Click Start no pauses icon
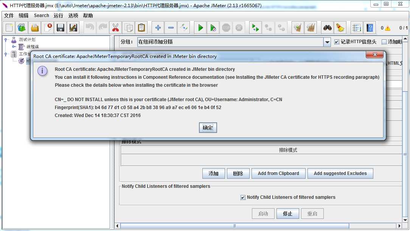The image size is (410, 231). pos(213,28)
